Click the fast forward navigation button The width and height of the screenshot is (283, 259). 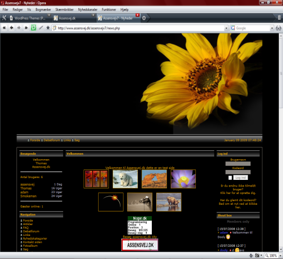26,28
